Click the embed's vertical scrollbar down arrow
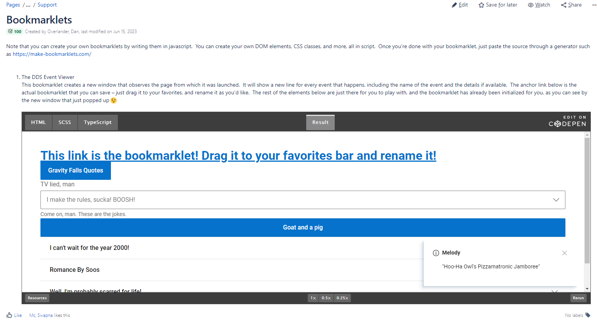The width and height of the screenshot is (597, 330). coord(587,288)
